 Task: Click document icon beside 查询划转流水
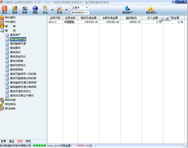coord(7,65)
